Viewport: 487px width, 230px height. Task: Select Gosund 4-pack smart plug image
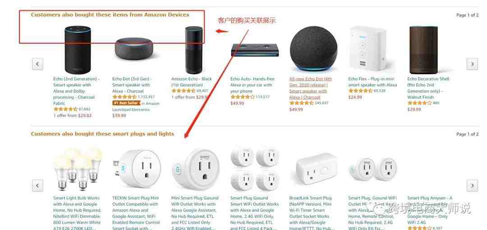[255, 169]
